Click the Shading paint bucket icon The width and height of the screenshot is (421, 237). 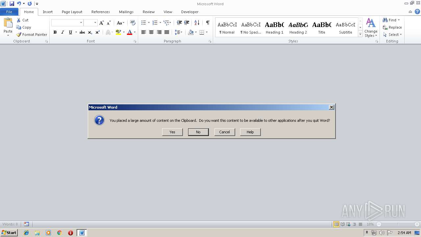coord(191,32)
